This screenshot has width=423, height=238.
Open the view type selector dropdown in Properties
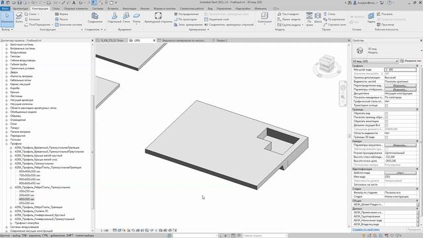(375, 61)
